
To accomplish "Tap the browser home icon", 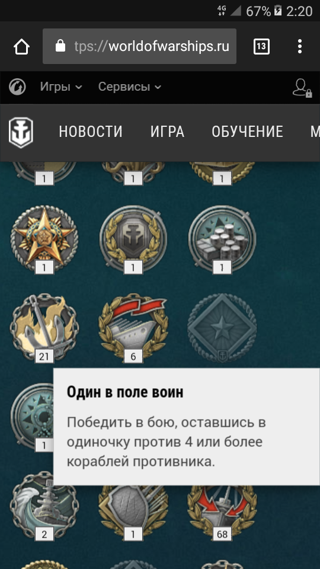I will point(21,46).
